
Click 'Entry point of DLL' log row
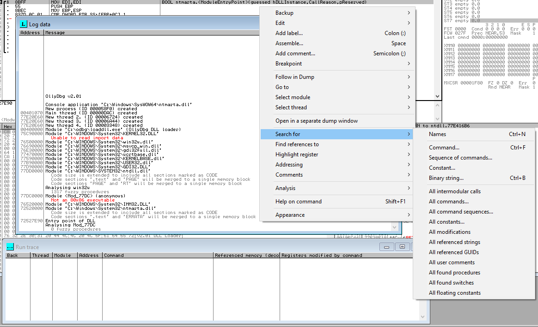click(70, 221)
